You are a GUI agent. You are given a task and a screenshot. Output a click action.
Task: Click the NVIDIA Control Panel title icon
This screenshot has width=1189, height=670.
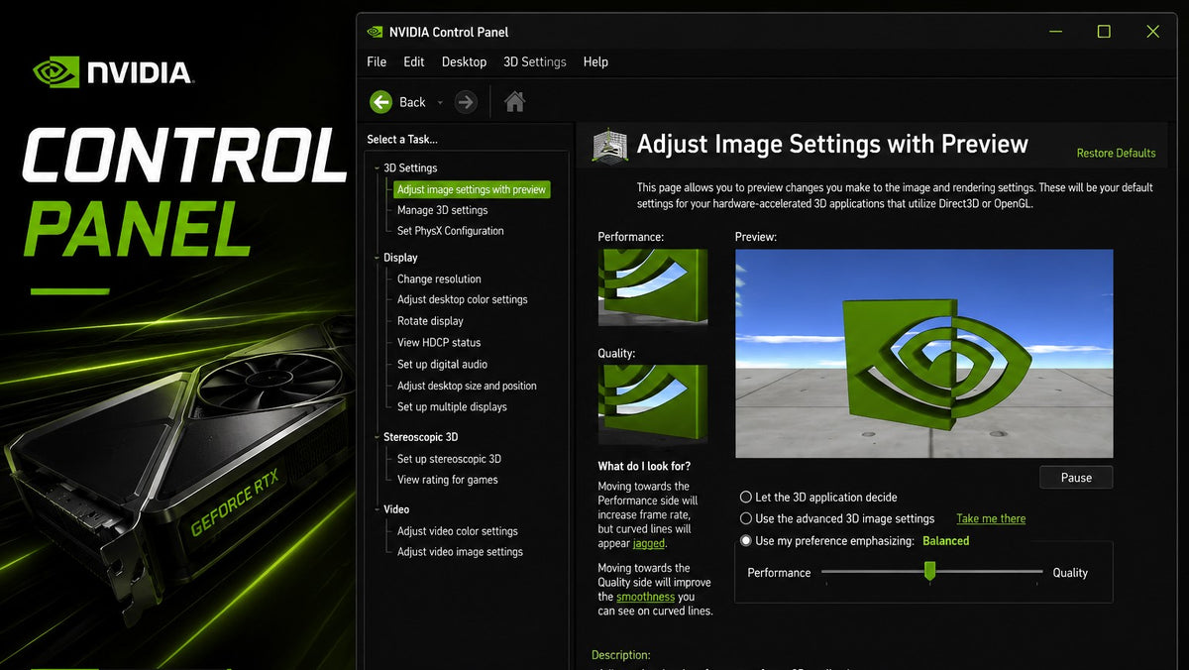(x=375, y=32)
